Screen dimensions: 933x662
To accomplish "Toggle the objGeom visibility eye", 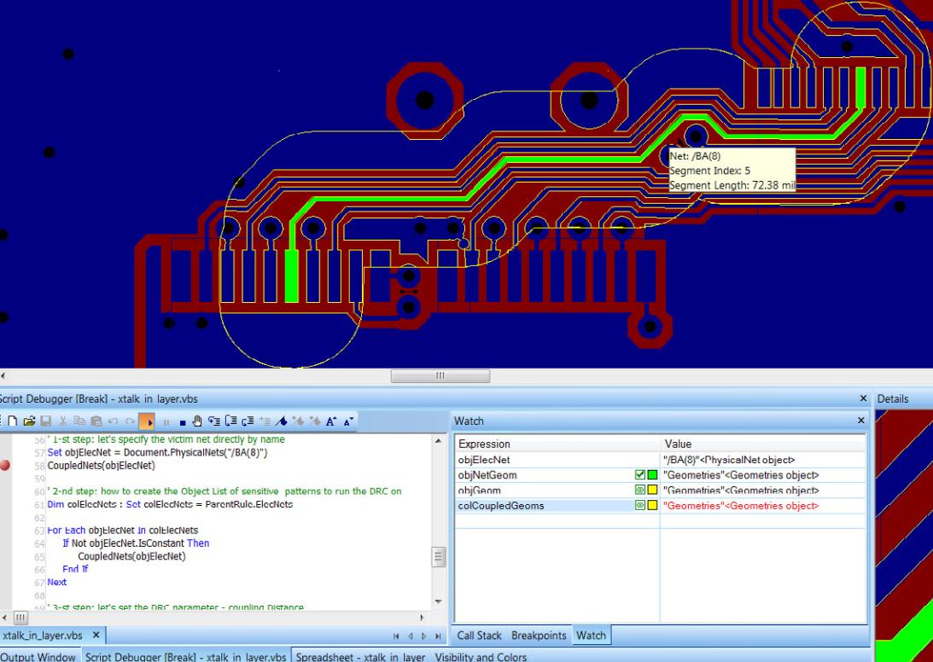I will click(x=641, y=489).
